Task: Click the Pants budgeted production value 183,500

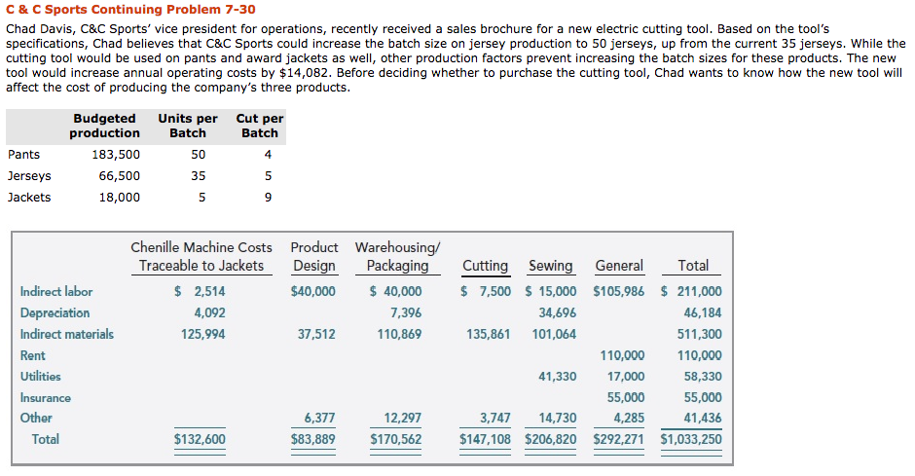Action: coord(116,155)
